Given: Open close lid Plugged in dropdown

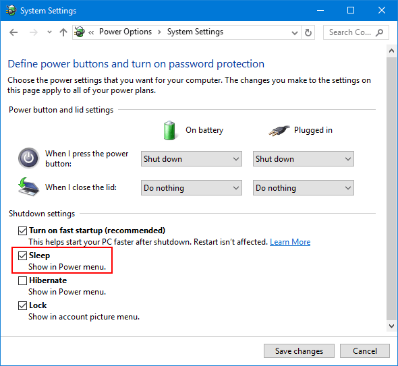Looking at the screenshot, I should tap(304, 187).
